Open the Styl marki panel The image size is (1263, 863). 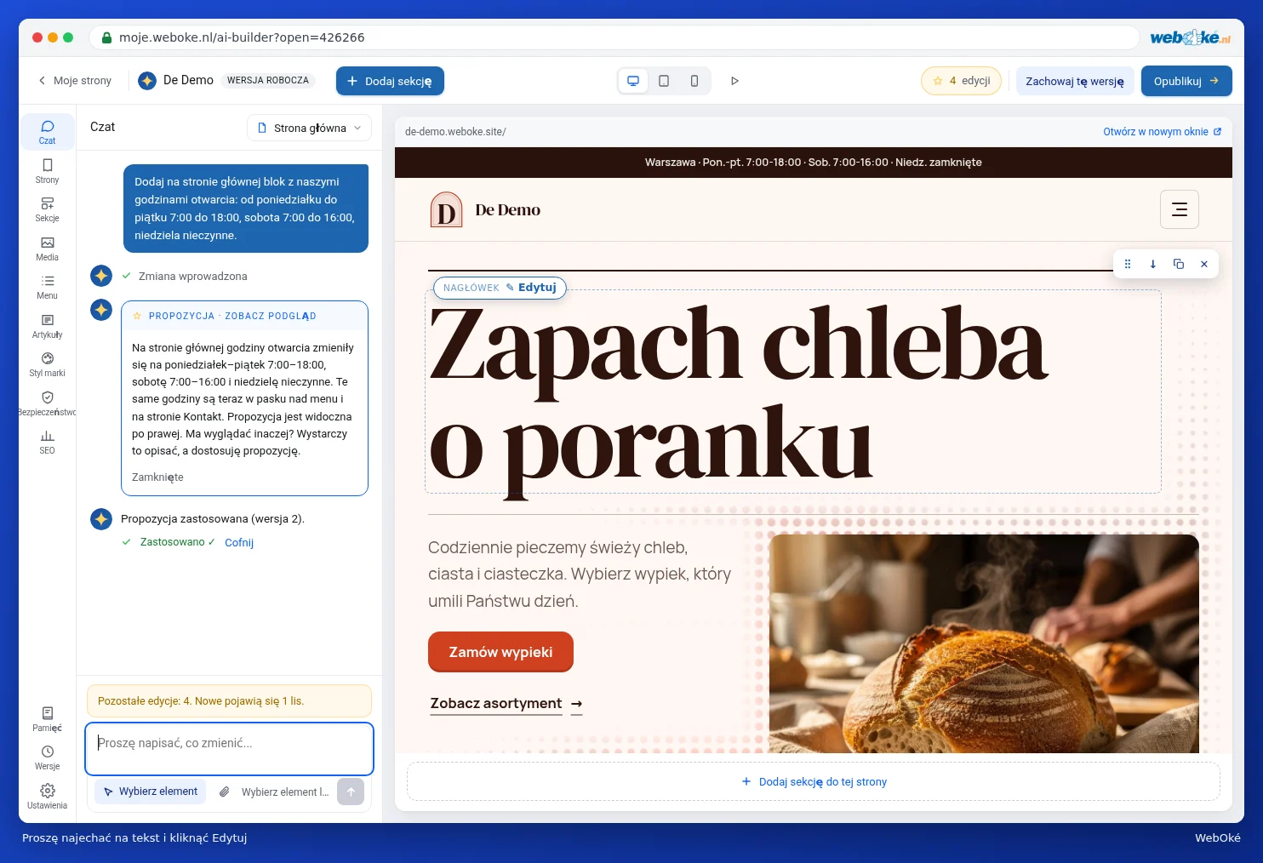pyautogui.click(x=47, y=364)
